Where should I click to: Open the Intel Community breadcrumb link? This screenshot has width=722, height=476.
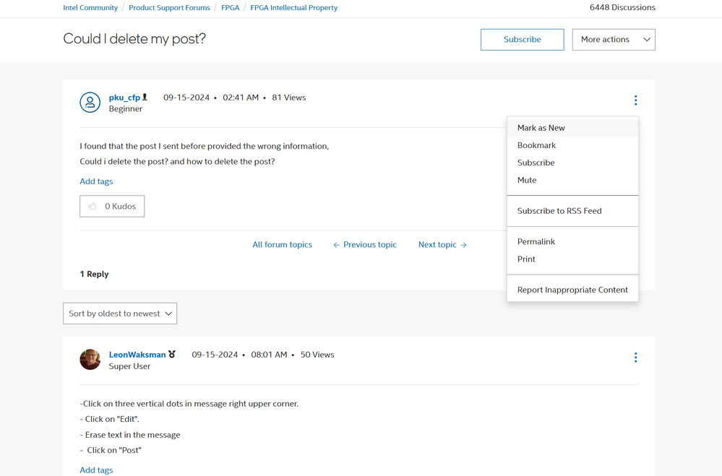point(90,8)
